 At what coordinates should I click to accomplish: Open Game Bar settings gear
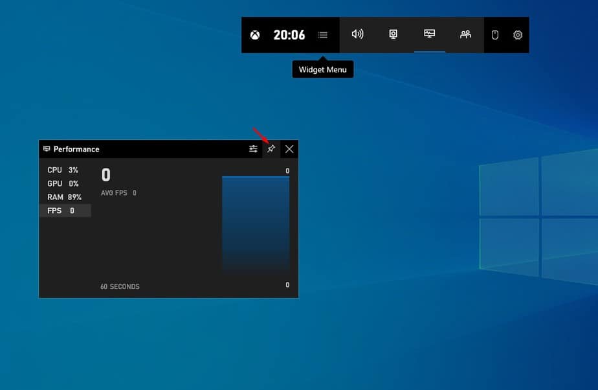pos(518,35)
